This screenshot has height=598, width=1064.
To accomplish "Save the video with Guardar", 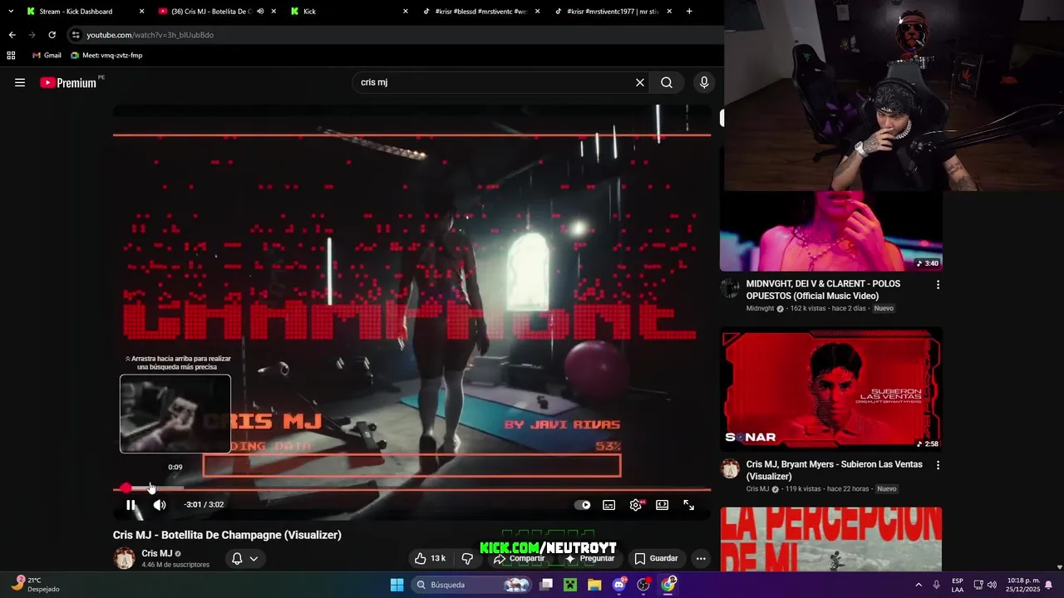I will coord(657,558).
